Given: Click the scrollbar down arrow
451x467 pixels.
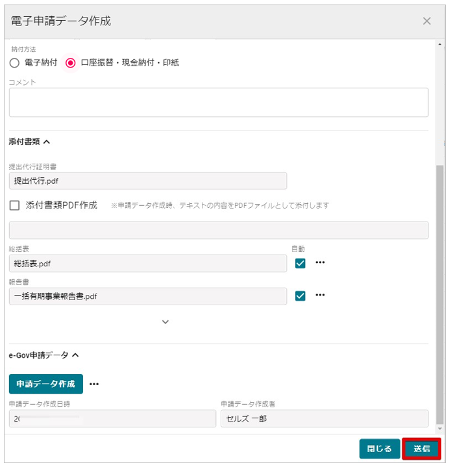Looking at the screenshot, I should 440,429.
